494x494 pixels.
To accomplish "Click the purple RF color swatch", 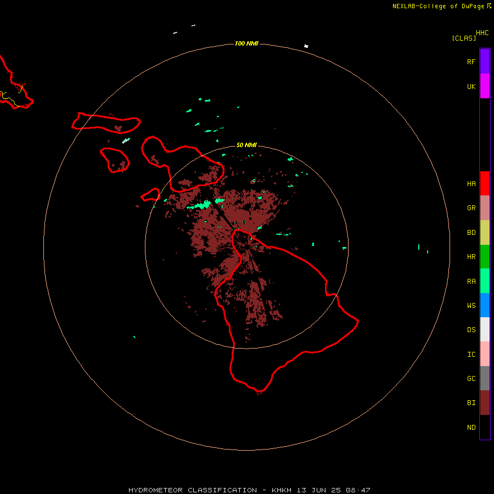I will pyautogui.click(x=485, y=61).
